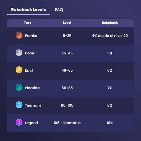This screenshot has height=141, width=141.
Task: Click the Legend 10% rakeback value
Action: tap(110, 123)
